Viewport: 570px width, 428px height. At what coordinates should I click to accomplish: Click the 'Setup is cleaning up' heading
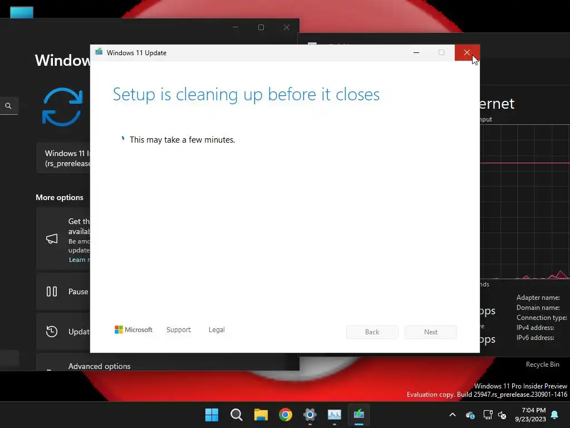(246, 95)
